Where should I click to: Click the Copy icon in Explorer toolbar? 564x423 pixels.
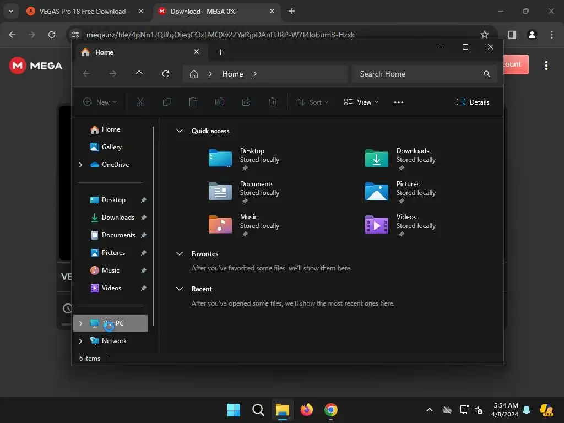(166, 102)
